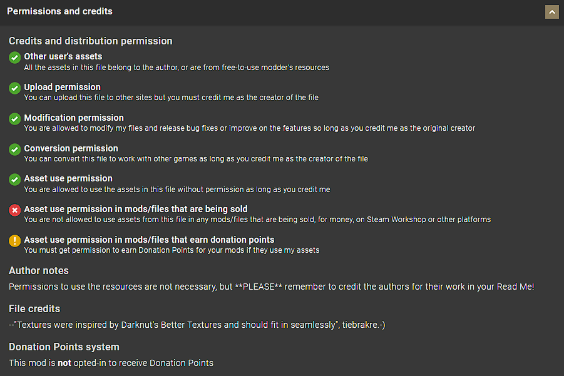Select the Upload permission heading
This screenshot has height=376, width=564.
click(62, 87)
